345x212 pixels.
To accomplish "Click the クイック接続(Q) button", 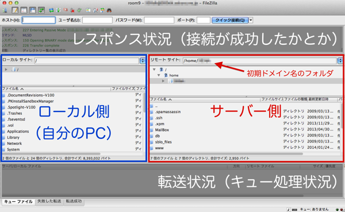I will [230, 20].
